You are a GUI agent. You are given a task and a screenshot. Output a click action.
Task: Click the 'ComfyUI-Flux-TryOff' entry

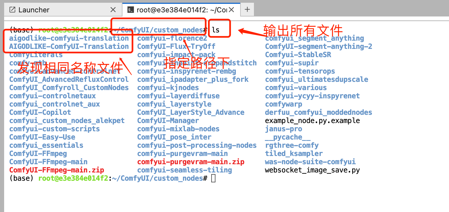176,46
